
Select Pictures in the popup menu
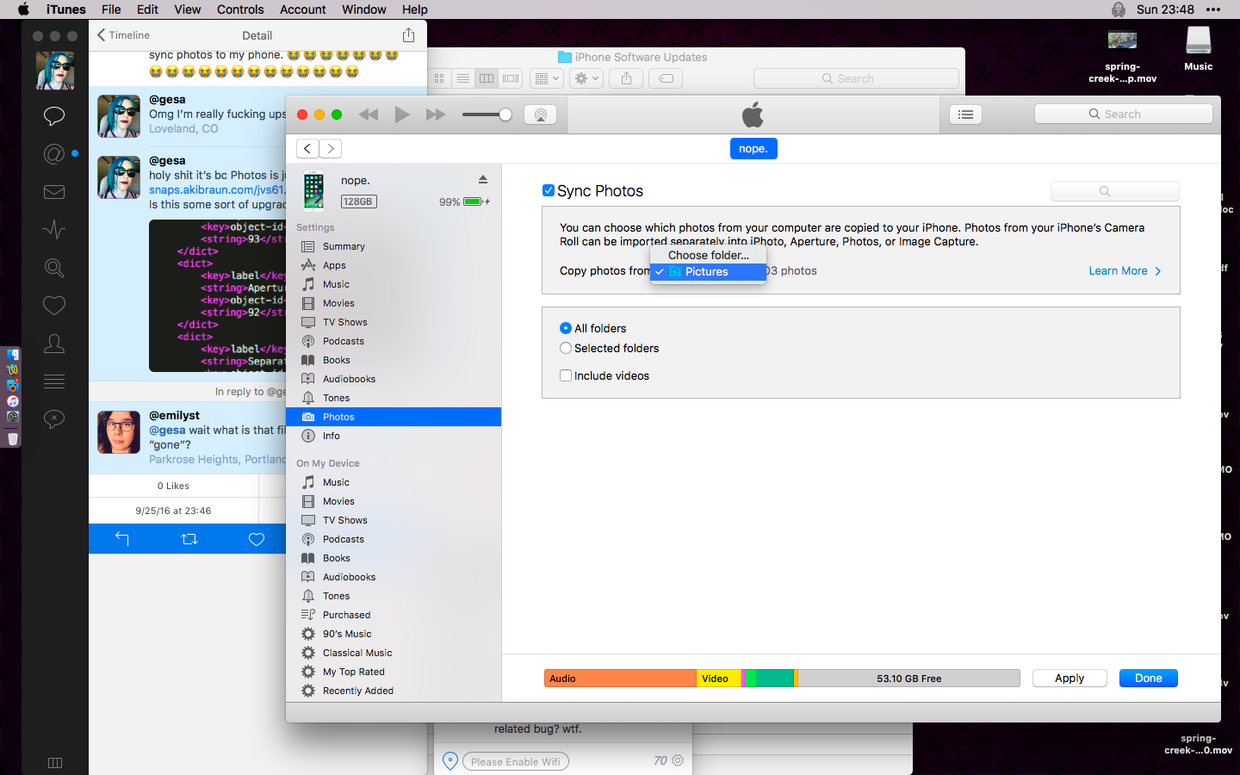708,271
